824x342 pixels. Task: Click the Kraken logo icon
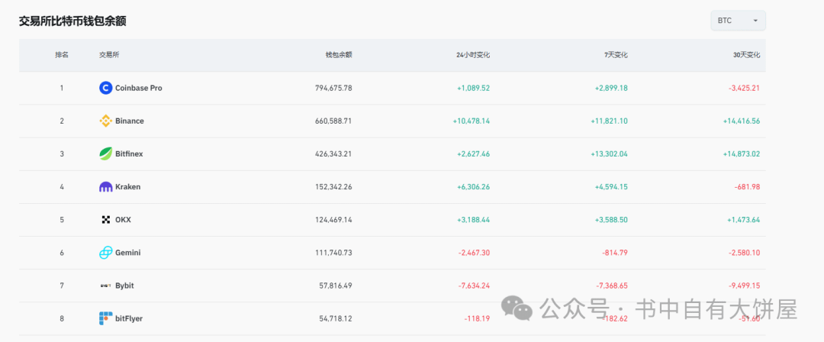pyautogui.click(x=105, y=186)
